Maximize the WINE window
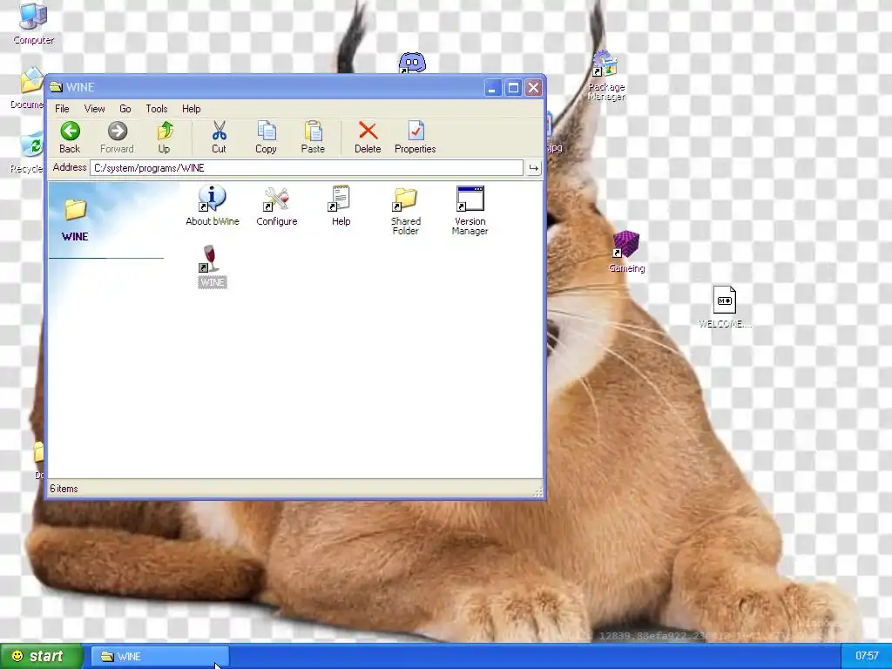 513,88
